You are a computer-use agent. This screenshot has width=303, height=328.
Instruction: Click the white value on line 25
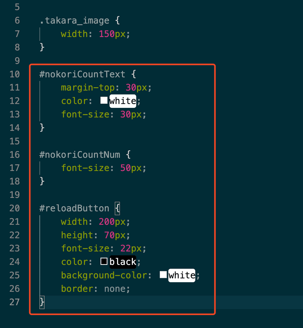click(x=182, y=275)
